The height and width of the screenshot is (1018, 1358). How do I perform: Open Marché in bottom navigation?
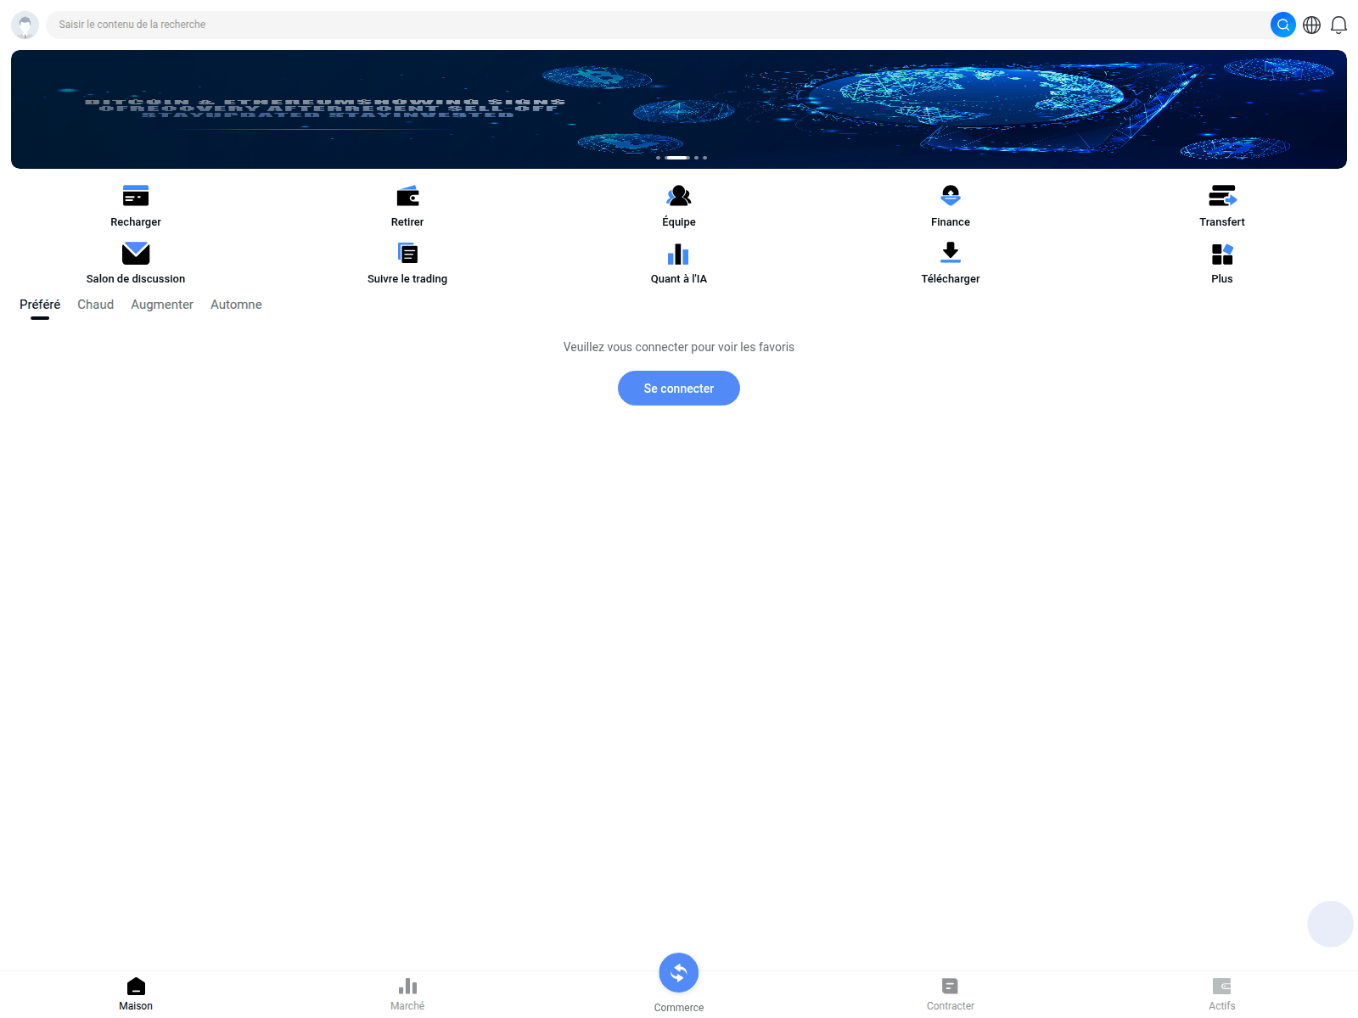tap(407, 994)
